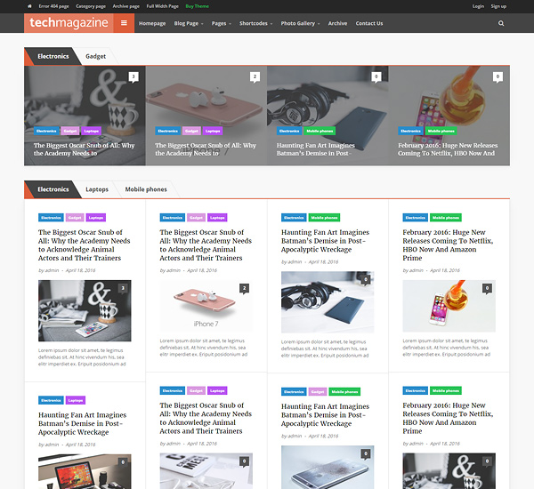Screen dimensions: 534x489
Task: Click the search magnifier icon
Action: [x=501, y=23]
